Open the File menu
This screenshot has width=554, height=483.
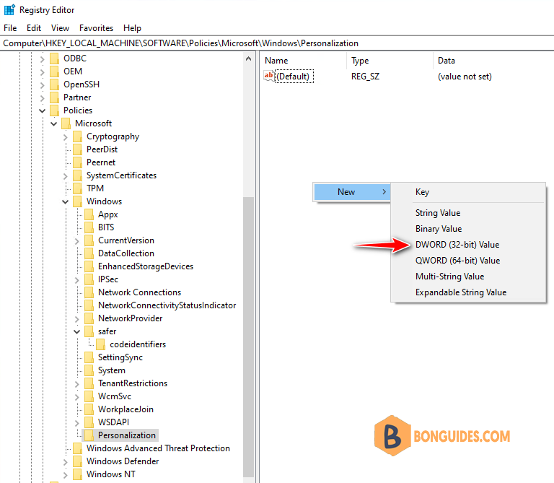[10, 28]
